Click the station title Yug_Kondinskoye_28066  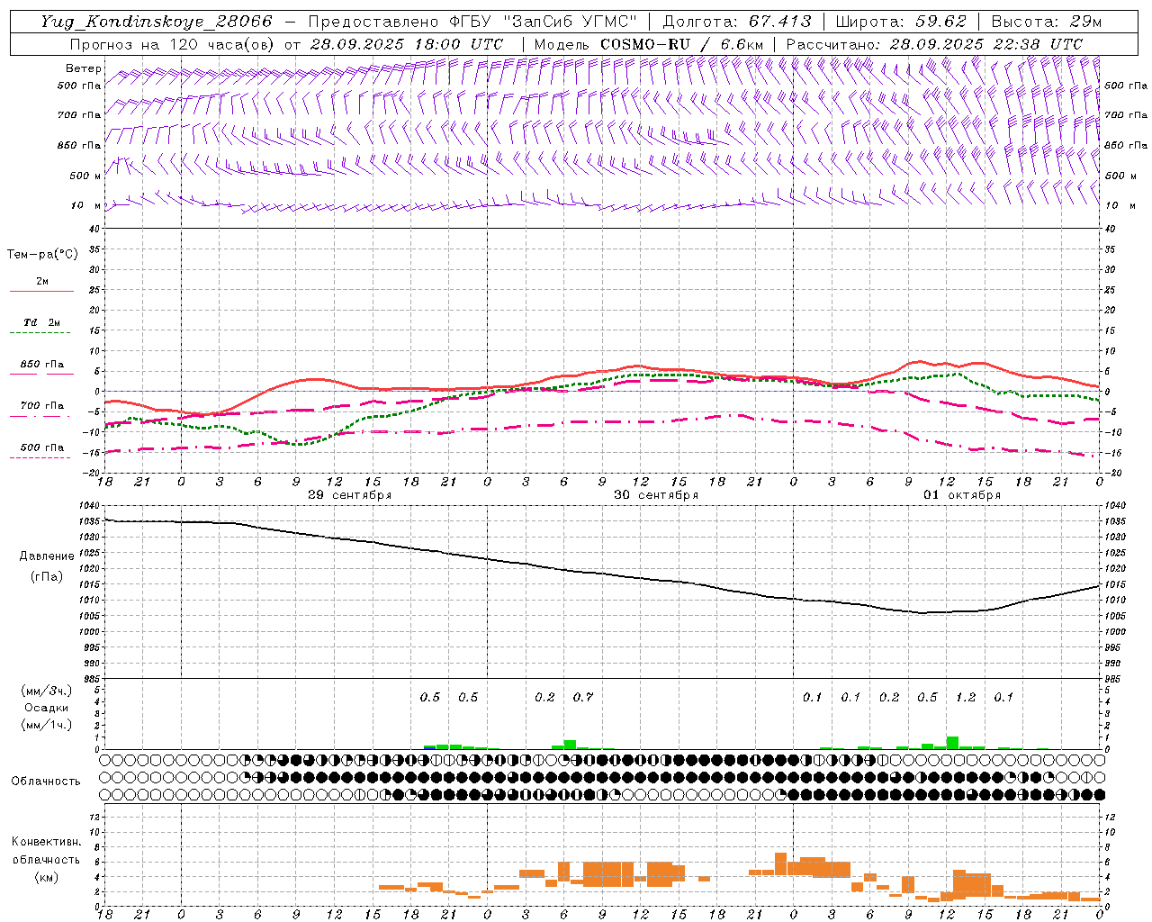156,22
